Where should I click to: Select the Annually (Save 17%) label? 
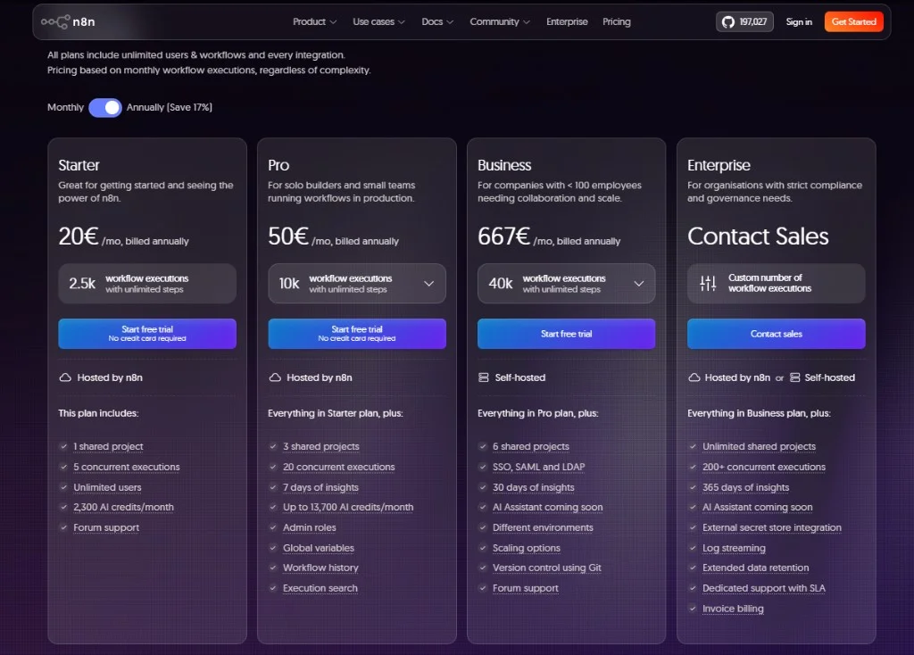pyautogui.click(x=169, y=107)
